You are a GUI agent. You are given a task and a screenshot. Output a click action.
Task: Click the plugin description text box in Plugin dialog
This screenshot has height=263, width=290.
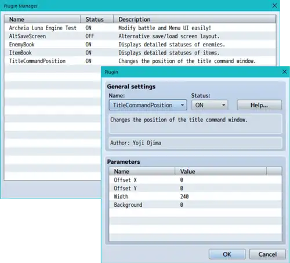point(195,124)
